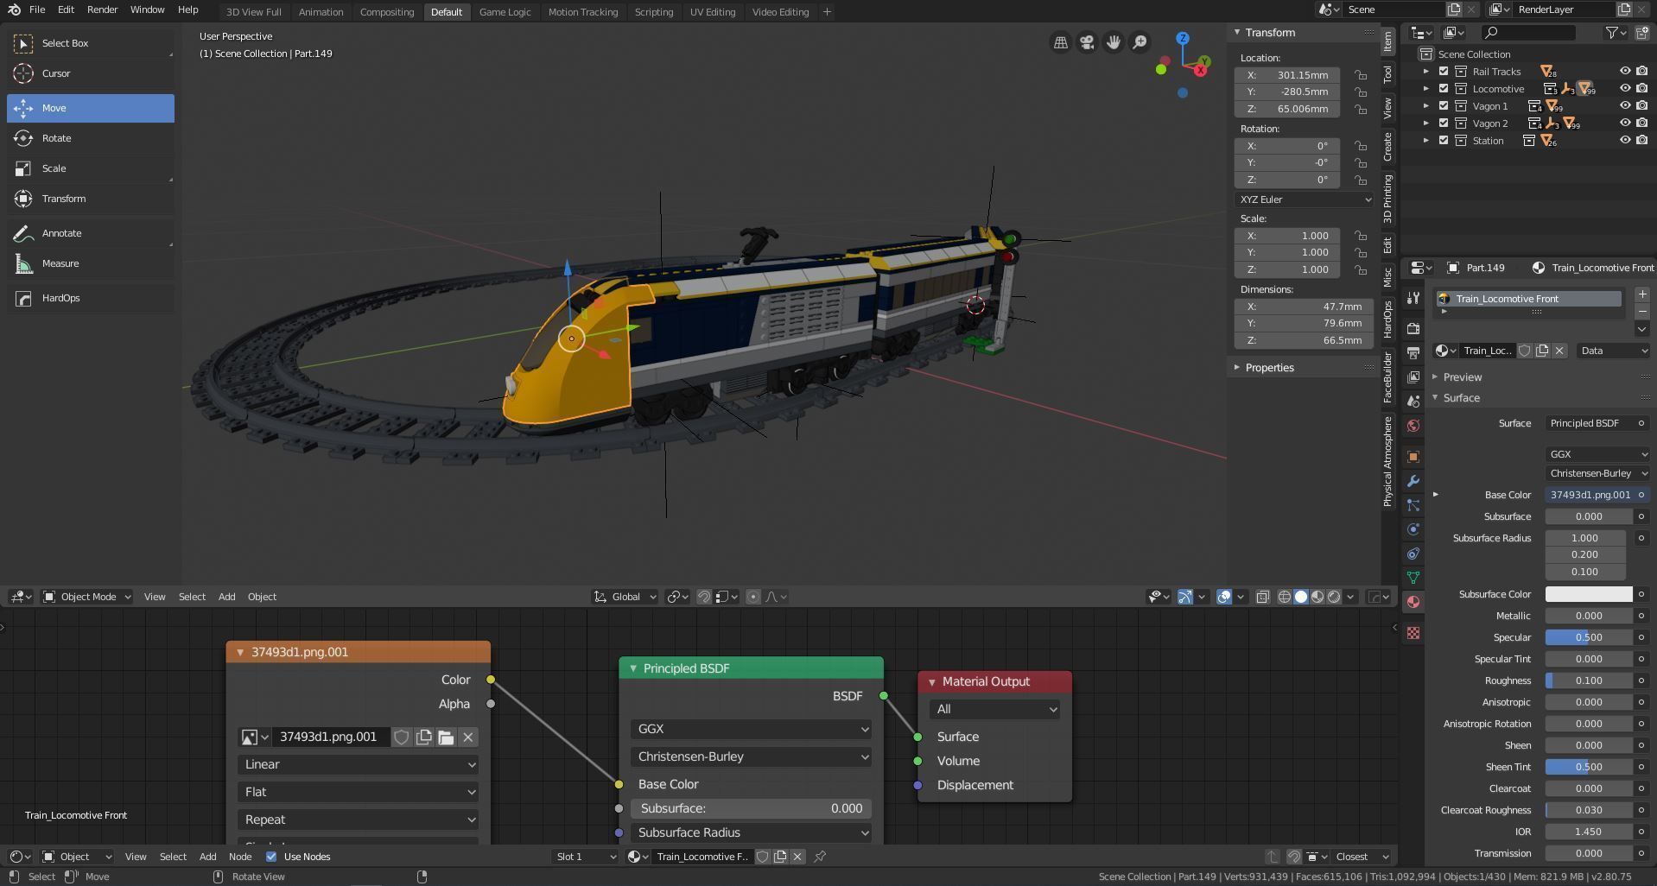
Task: Open the HardOps tool
Action: [91, 298]
